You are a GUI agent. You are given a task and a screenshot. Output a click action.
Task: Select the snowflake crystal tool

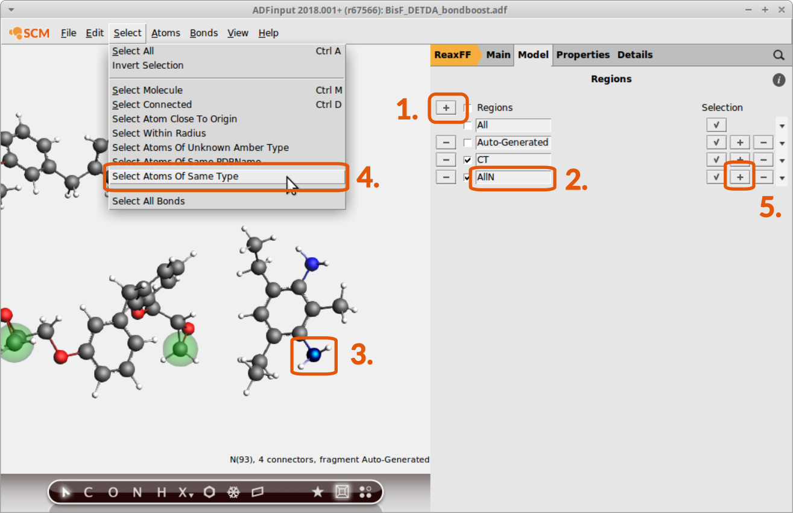pyautogui.click(x=233, y=492)
